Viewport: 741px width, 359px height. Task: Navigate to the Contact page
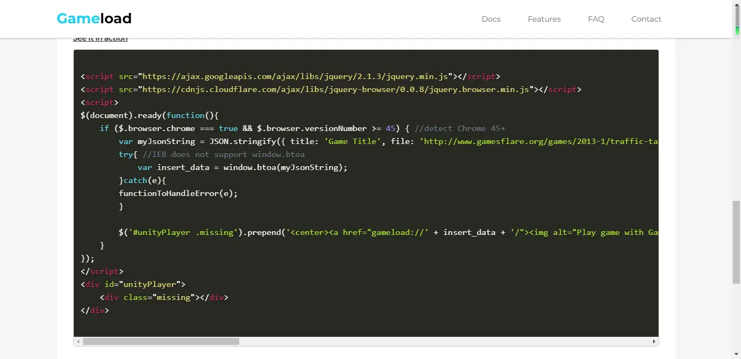click(646, 19)
